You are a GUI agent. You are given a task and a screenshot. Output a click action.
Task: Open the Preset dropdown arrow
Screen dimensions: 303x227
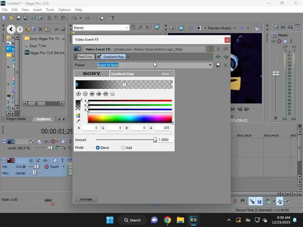[210, 65]
